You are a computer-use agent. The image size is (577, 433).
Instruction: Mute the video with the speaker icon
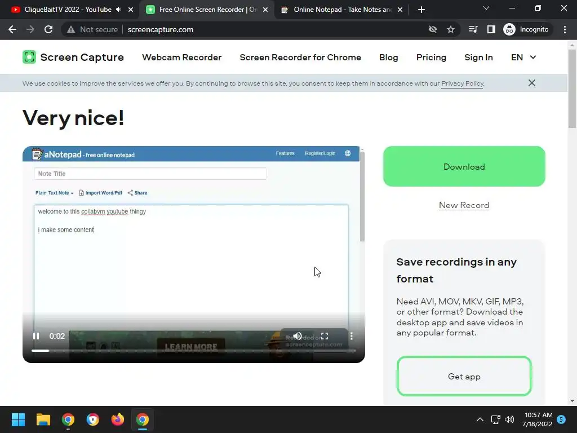pyautogui.click(x=298, y=336)
